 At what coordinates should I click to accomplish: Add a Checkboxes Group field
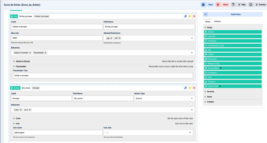tap(233, 45)
